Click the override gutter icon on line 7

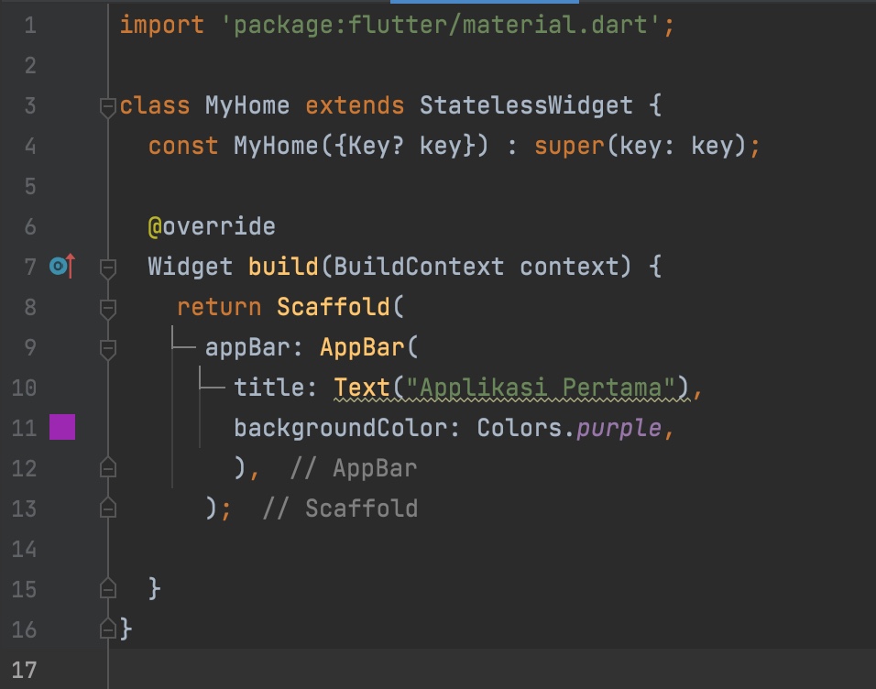point(62,266)
